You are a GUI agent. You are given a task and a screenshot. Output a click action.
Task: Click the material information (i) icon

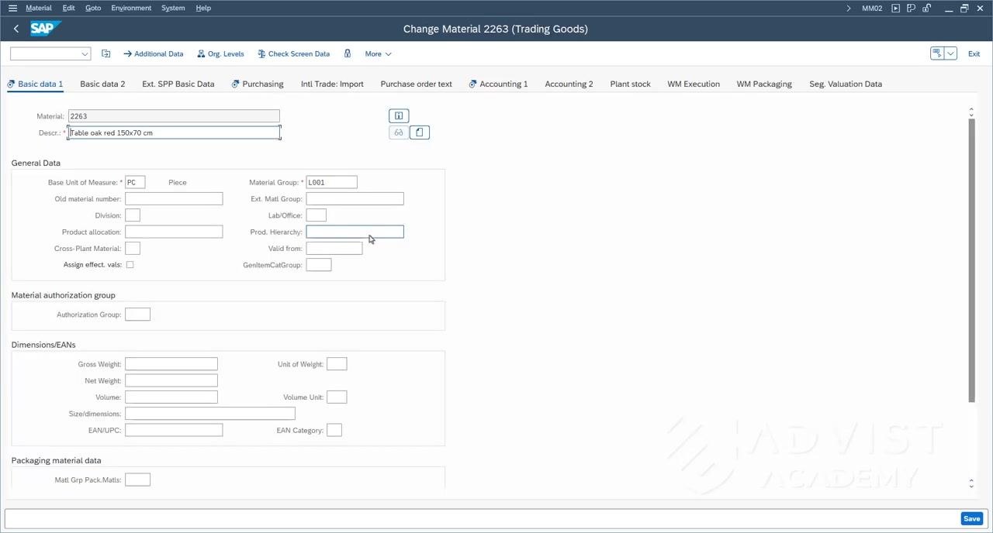(399, 115)
